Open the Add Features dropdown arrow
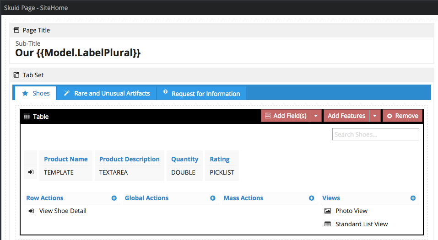This screenshot has height=240, width=438. point(375,116)
